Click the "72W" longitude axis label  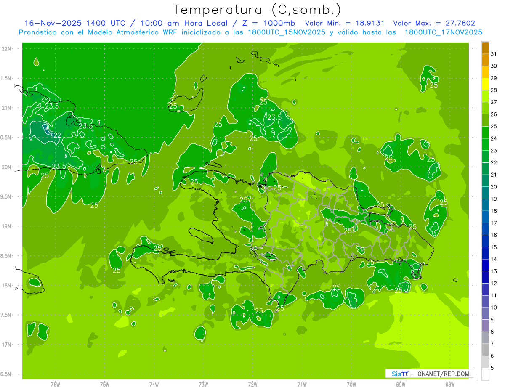[x=252, y=384]
